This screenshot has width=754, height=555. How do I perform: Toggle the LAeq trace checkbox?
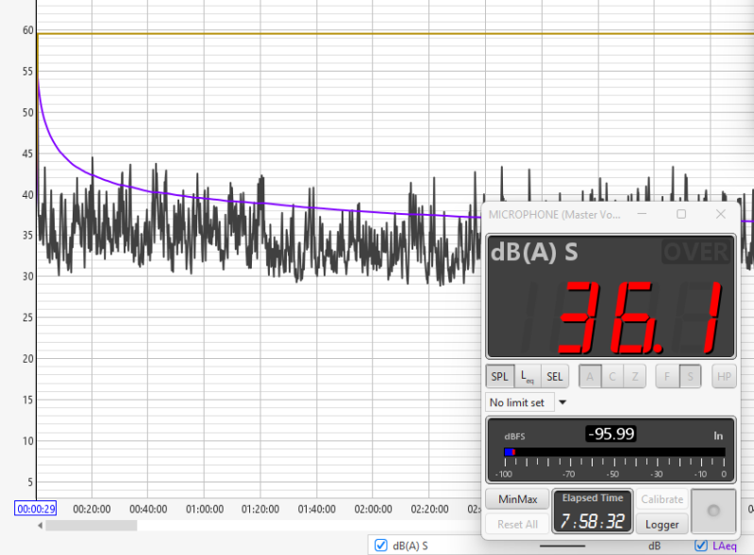(x=701, y=545)
